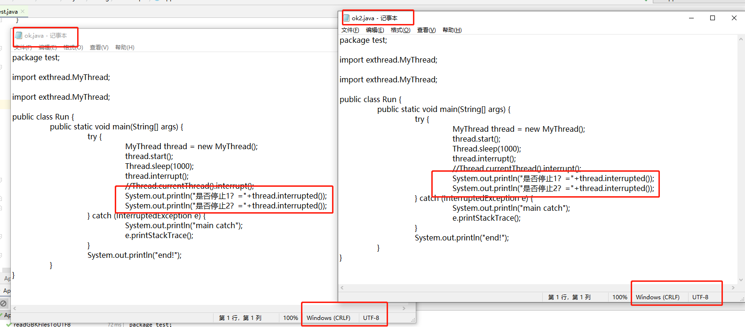Click the stop circle icon in the IDE's left gutter

coord(4,303)
